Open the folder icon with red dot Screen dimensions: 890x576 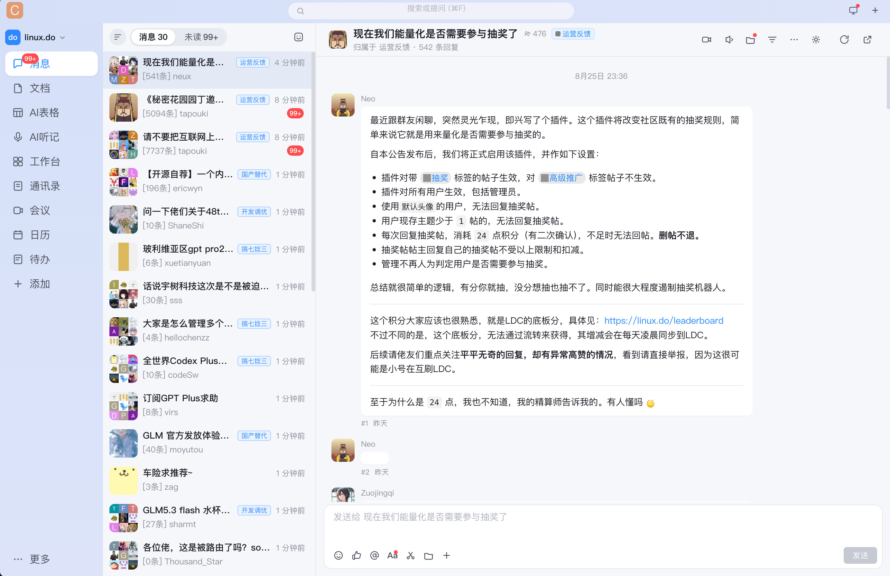coord(751,40)
